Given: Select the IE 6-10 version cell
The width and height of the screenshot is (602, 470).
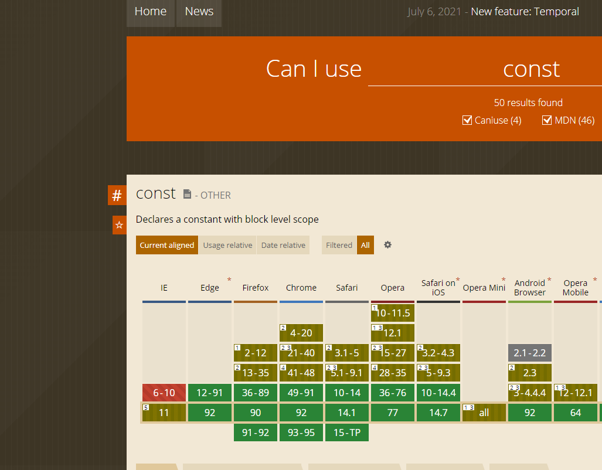Looking at the screenshot, I should (x=164, y=393).
